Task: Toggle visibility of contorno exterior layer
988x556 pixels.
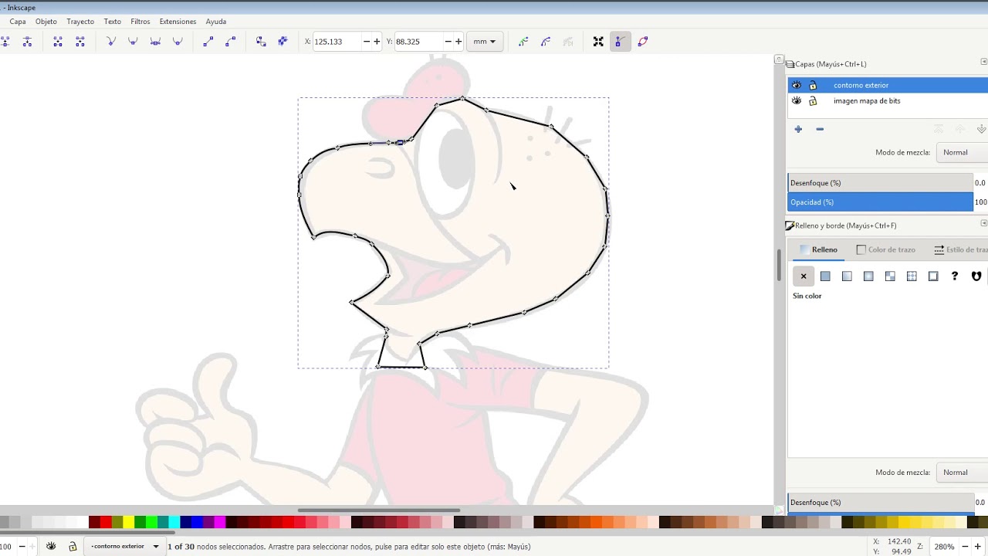Action: (797, 85)
